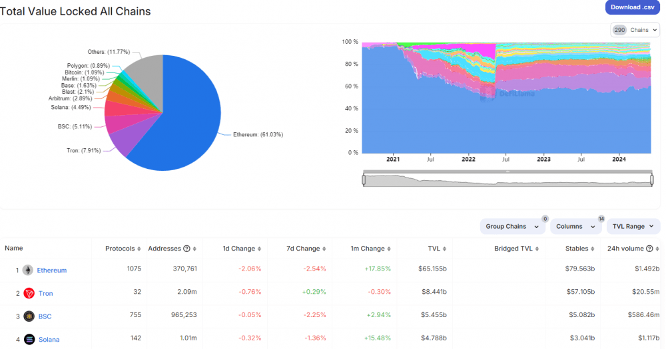Sort by Bridged TVL column arrows
The image size is (666, 349).
537,249
